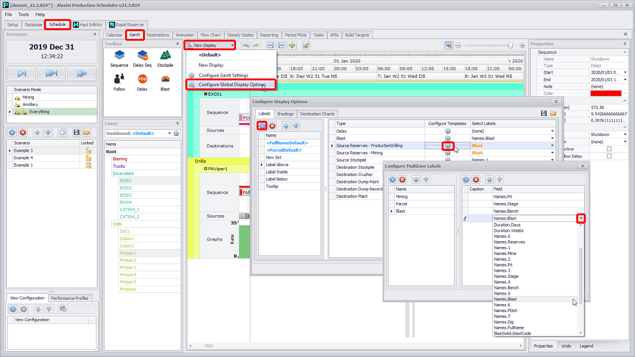Screen dimensions: 635x357
Task: Click the Lanes dashboard settings gear
Action: click(176, 133)
